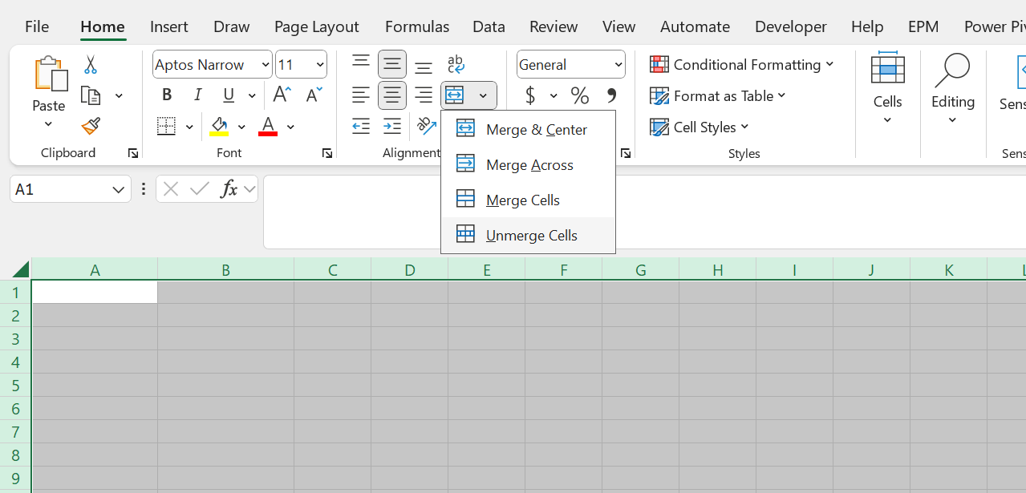
Task: Open Format as Table gallery
Action: 718,96
